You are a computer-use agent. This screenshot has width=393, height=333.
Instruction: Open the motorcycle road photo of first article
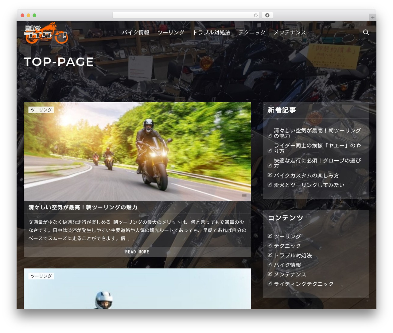click(137, 151)
